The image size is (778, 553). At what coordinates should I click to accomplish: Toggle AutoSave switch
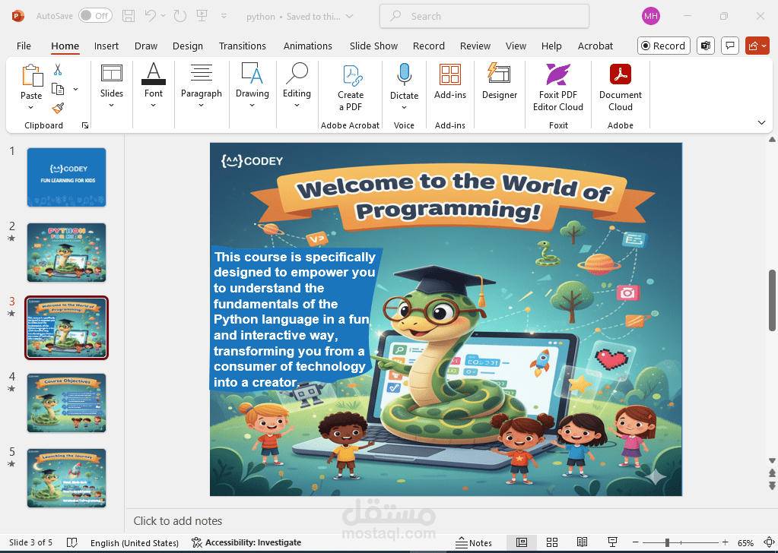click(95, 16)
